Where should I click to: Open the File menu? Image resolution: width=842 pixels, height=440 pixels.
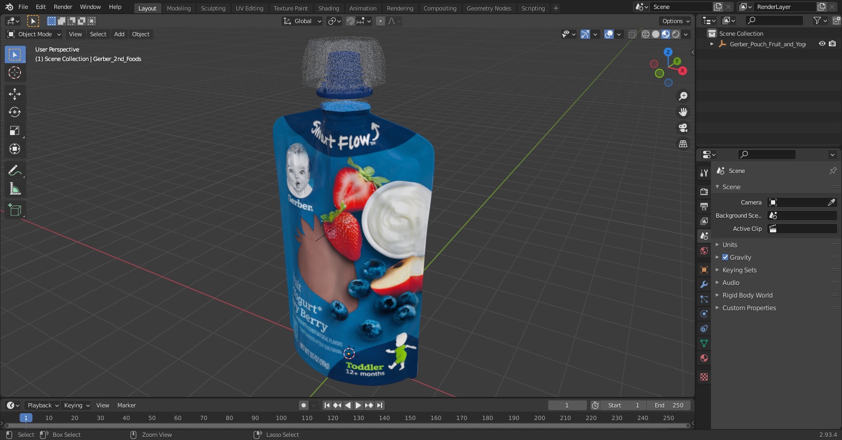23,7
